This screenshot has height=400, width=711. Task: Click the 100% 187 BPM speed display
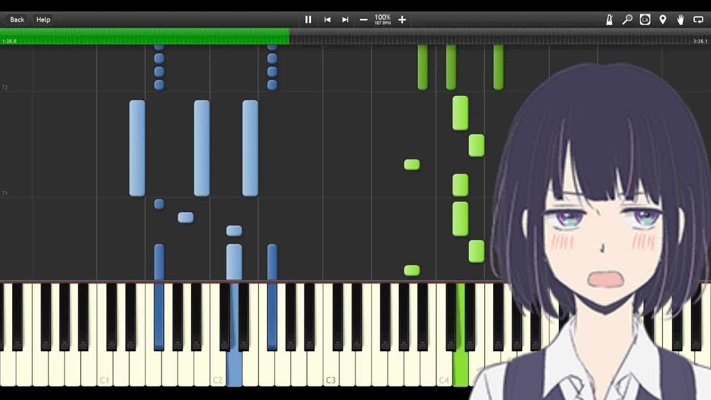click(383, 19)
